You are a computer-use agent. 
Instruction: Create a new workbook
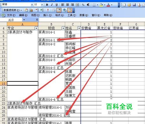coord(124,5)
